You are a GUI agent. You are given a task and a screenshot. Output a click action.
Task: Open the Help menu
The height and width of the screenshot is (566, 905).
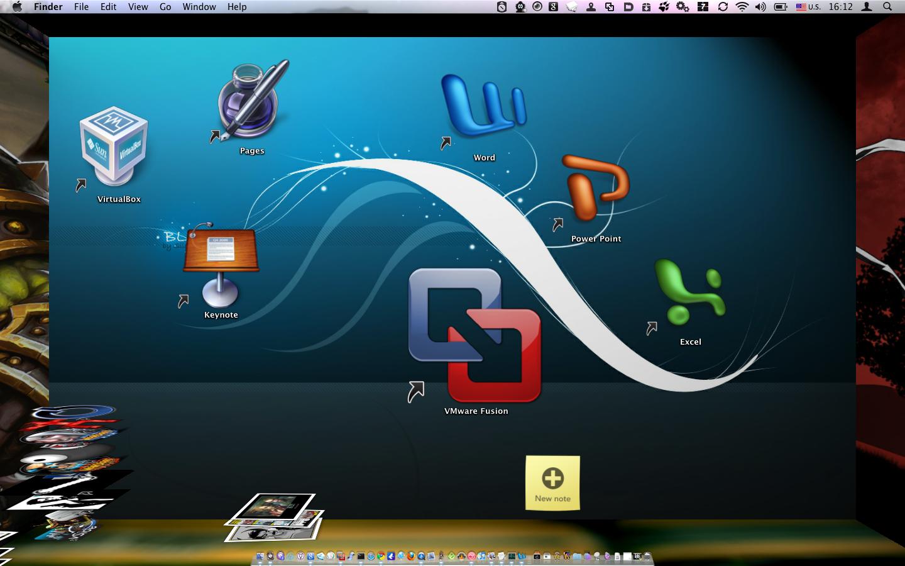tap(237, 7)
